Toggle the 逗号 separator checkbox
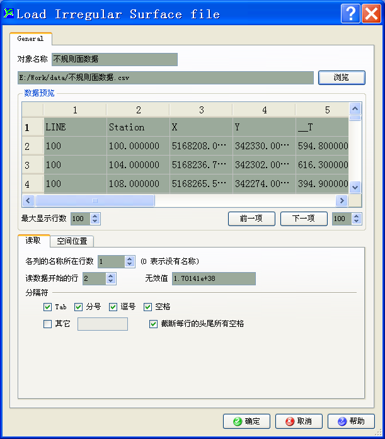The width and height of the screenshot is (385, 439). click(x=113, y=307)
